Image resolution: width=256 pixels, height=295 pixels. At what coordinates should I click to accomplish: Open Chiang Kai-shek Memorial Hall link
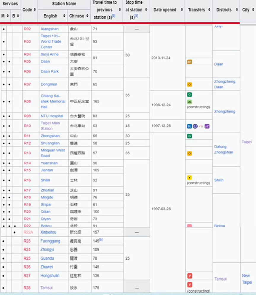pos(53,101)
